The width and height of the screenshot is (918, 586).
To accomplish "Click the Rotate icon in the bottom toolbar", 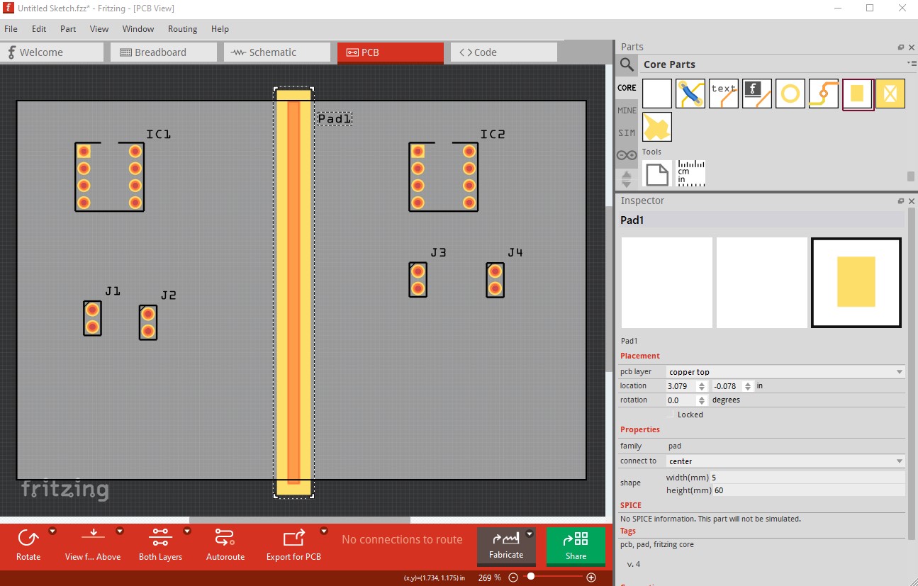I will coord(28,539).
